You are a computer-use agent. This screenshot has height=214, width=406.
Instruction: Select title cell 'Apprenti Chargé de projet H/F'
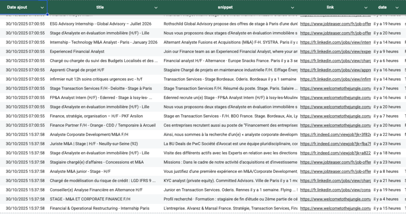77,70
